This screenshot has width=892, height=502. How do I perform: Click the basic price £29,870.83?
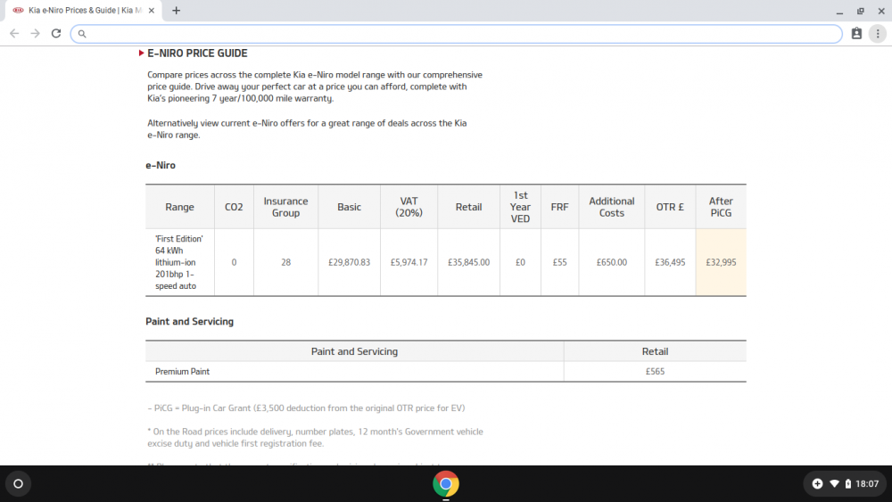(350, 262)
